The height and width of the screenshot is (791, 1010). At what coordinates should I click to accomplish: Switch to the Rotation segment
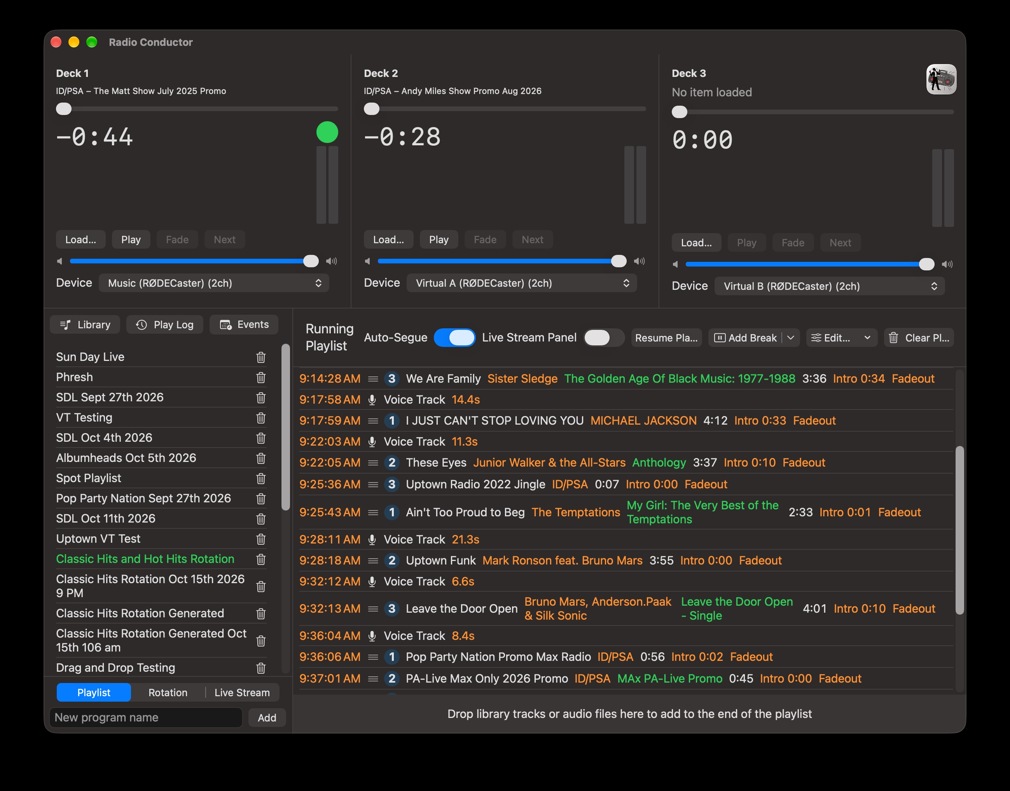(x=168, y=692)
